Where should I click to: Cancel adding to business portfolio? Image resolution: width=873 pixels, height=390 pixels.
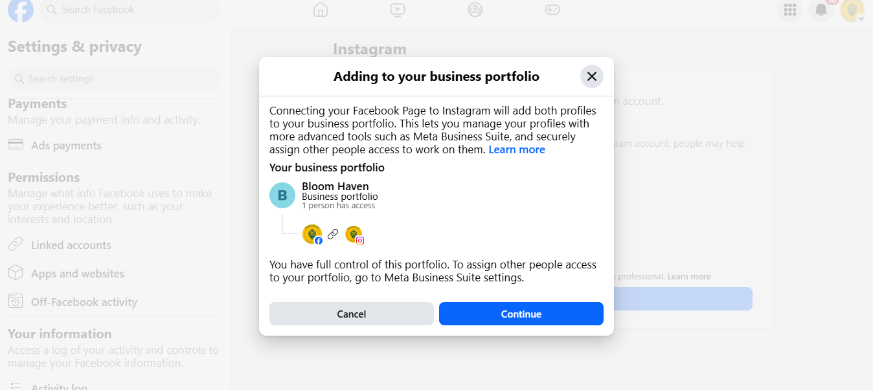coord(352,314)
